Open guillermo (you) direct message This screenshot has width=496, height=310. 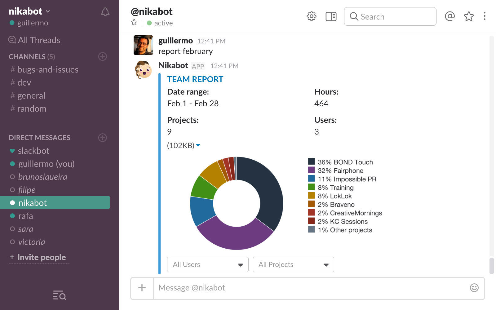click(x=46, y=164)
